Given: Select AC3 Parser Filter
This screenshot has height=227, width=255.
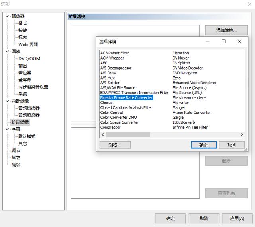Looking at the screenshot, I should coord(115,53).
